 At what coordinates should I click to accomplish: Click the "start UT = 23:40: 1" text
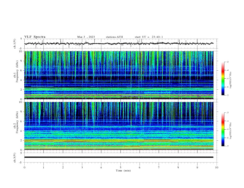click(x=149, y=37)
